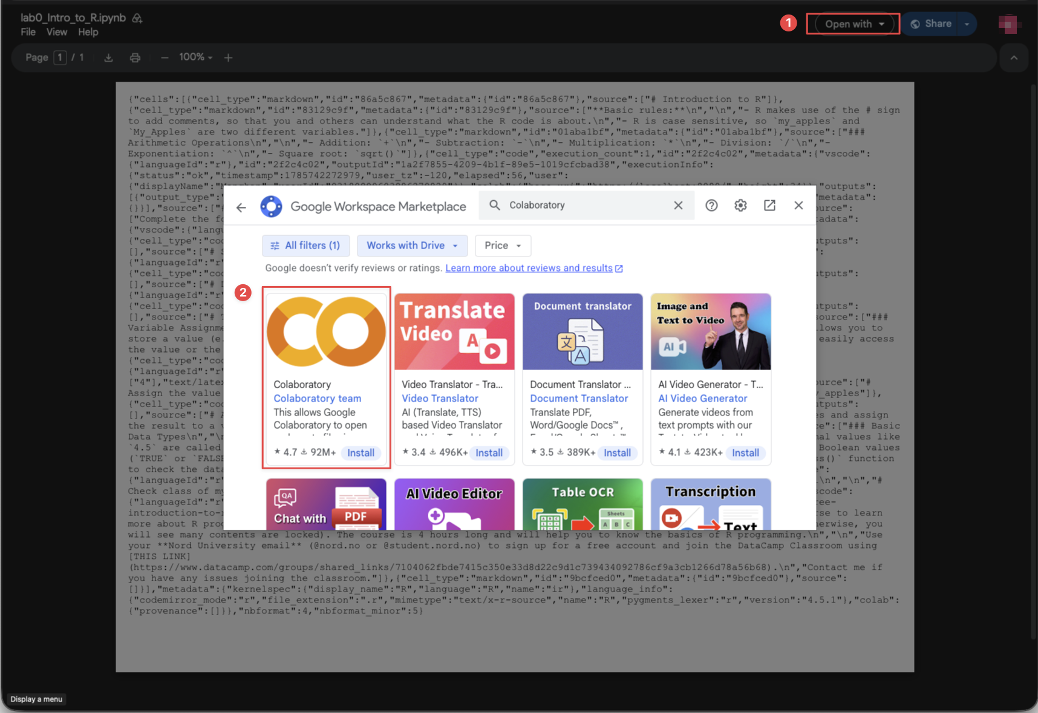Focus the Marketplace search box
The image size is (1038, 713).
pyautogui.click(x=587, y=206)
